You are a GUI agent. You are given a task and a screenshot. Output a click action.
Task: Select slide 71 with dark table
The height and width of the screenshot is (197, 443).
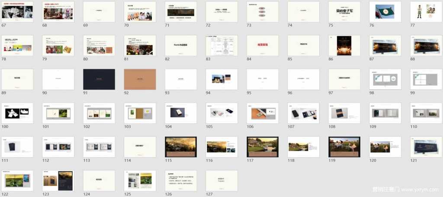(x=181, y=12)
